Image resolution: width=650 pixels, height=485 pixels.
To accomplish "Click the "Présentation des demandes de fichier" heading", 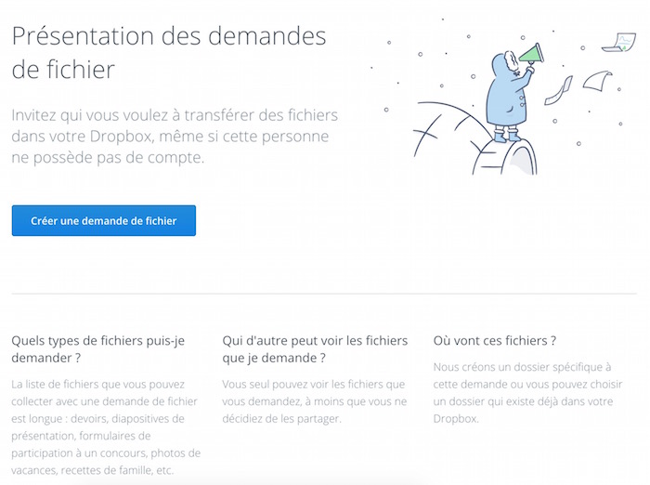I will [169, 52].
